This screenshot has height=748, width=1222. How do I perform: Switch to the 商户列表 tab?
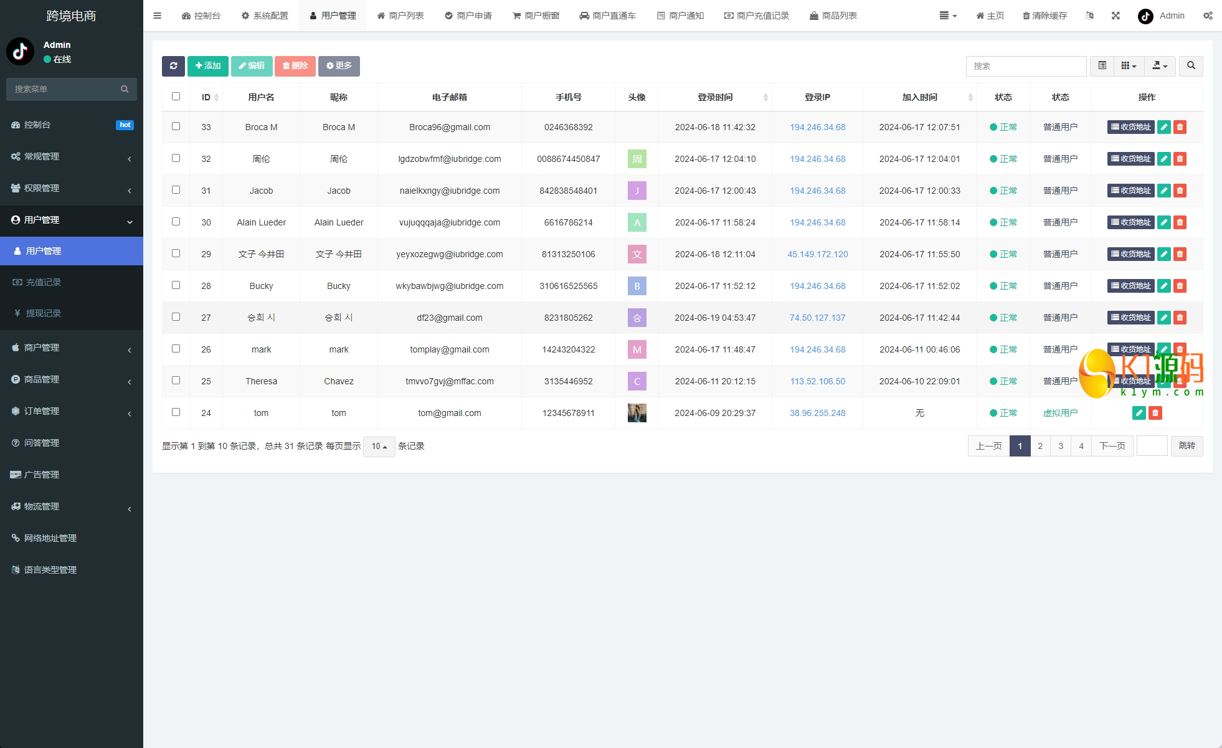tap(400, 16)
